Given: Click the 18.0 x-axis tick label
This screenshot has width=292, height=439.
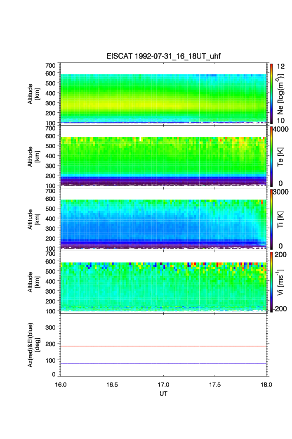Looking at the screenshot, I should point(266,384).
